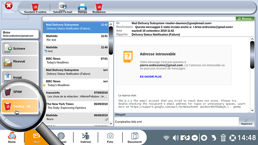Open the Wi-Fi network status icon
The image size is (258, 145).
click(166, 138)
